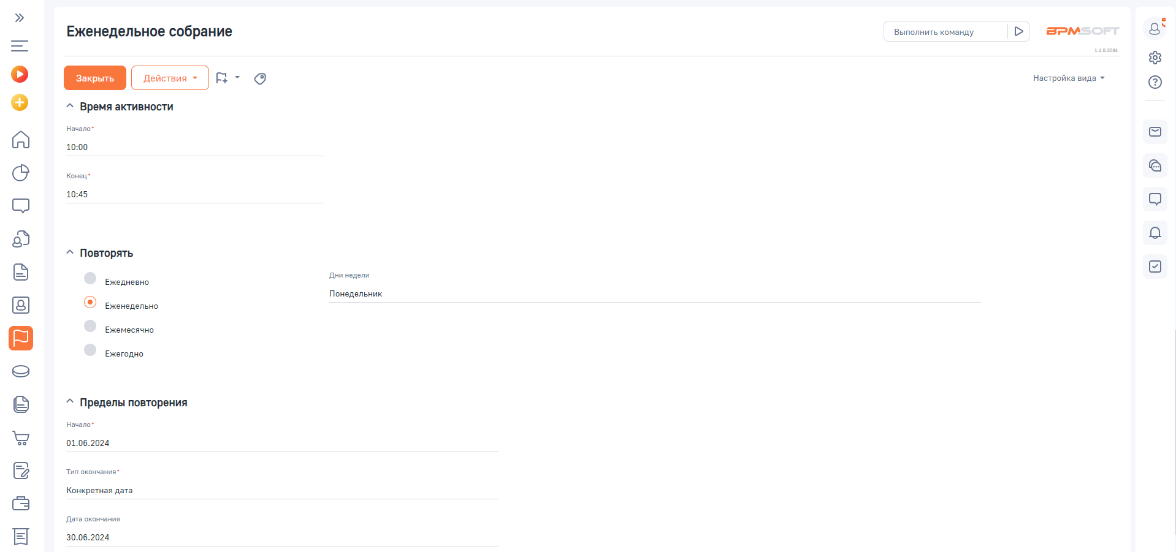Screen dimensions: 1176x552
Task: Open the Настройка вида menu
Action: [x=1068, y=78]
